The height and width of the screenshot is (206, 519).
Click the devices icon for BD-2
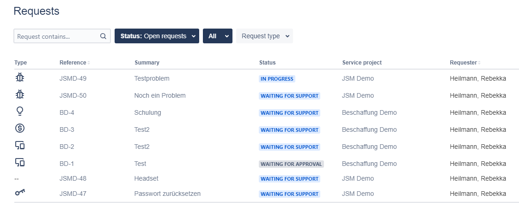[19, 146]
